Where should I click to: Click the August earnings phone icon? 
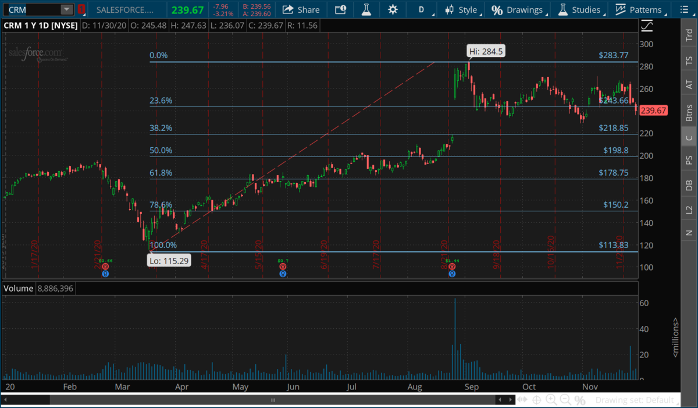(451, 267)
